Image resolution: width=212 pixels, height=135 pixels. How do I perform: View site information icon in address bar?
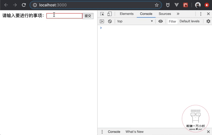[35, 5]
